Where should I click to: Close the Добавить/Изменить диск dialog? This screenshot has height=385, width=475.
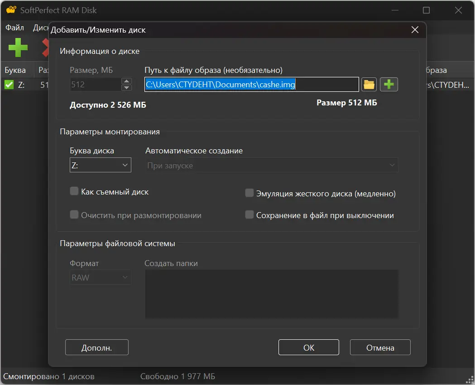tap(415, 30)
